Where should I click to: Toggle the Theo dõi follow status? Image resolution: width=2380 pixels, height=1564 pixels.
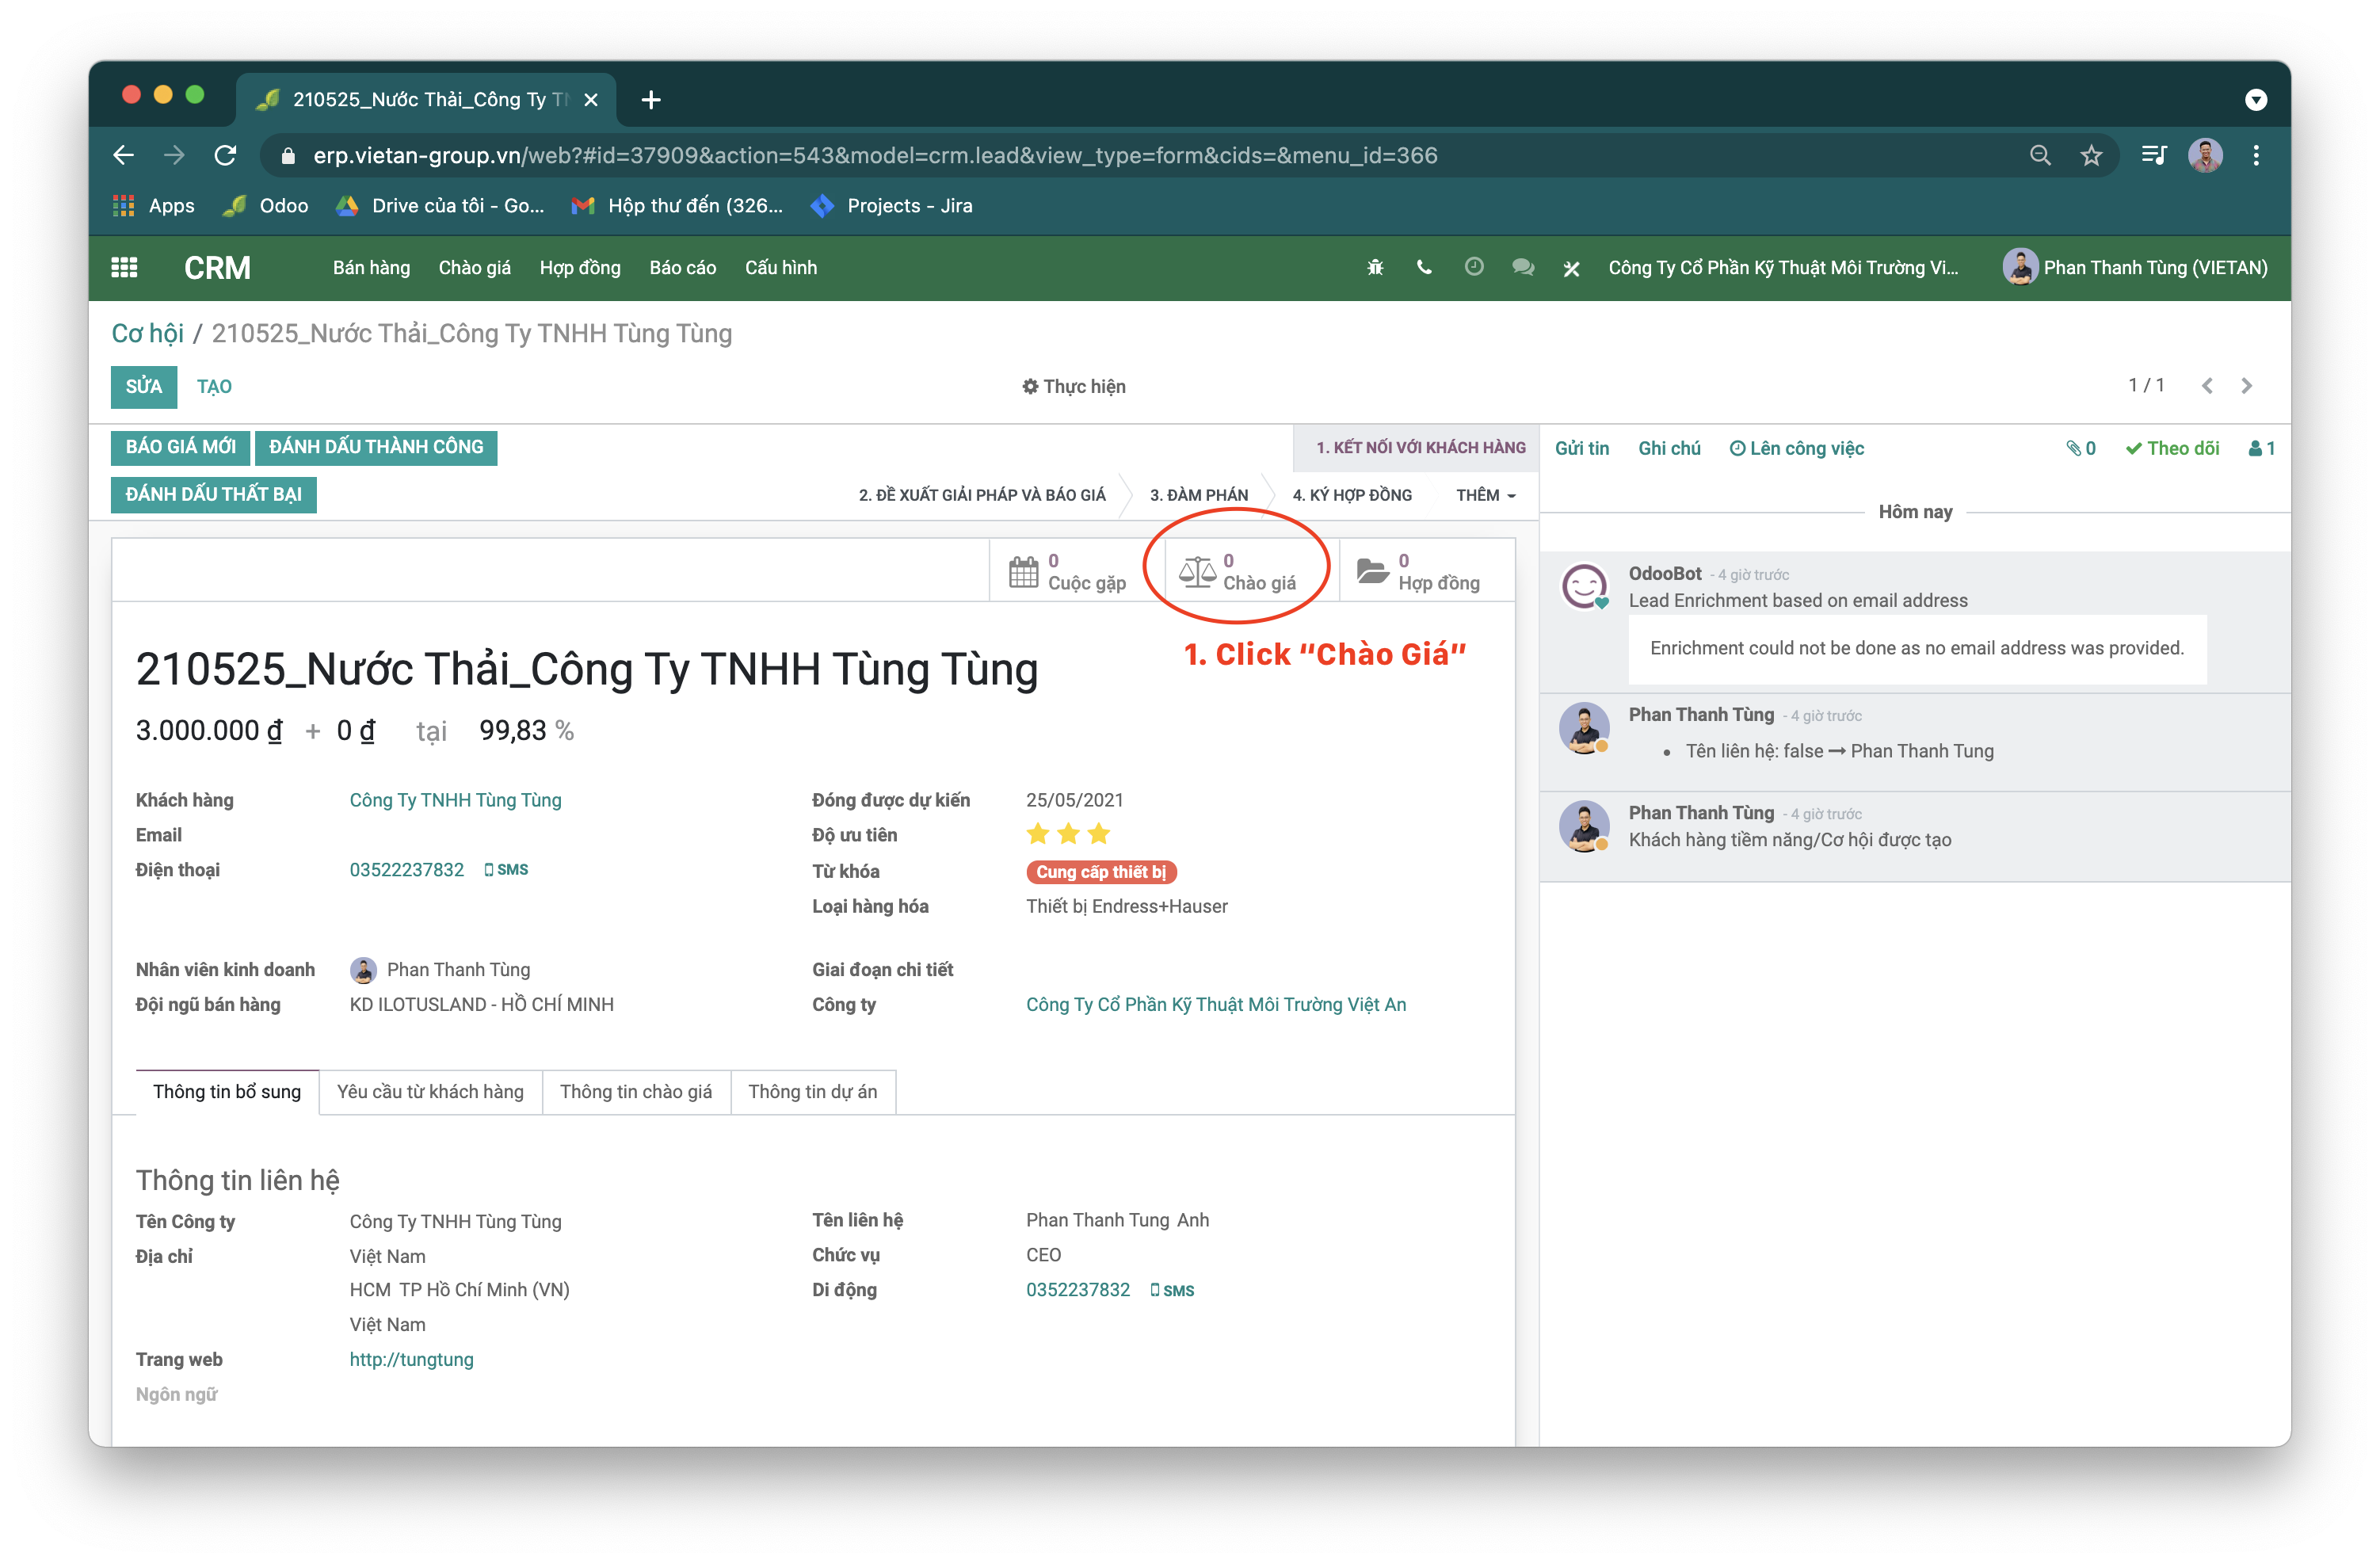pos(2172,449)
